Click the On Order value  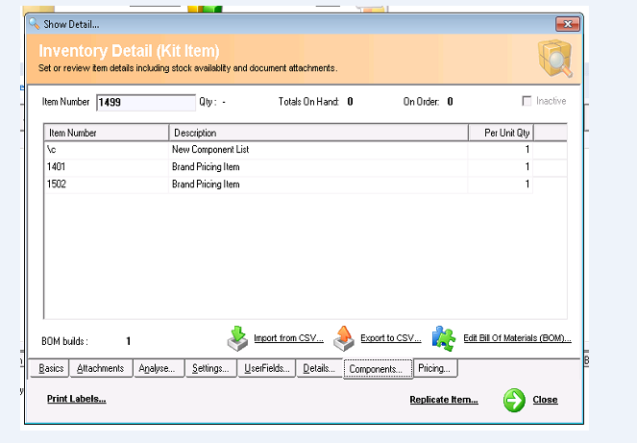[x=450, y=102]
